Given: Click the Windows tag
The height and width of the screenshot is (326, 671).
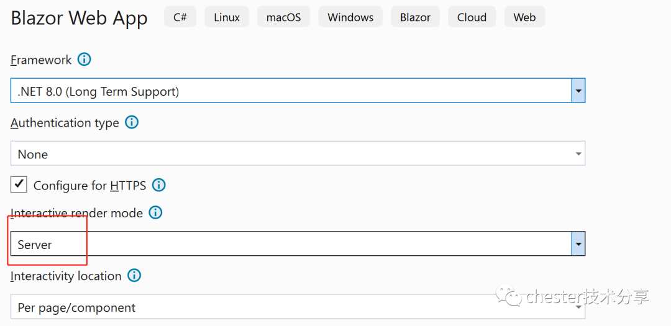Looking at the screenshot, I should pos(350,17).
